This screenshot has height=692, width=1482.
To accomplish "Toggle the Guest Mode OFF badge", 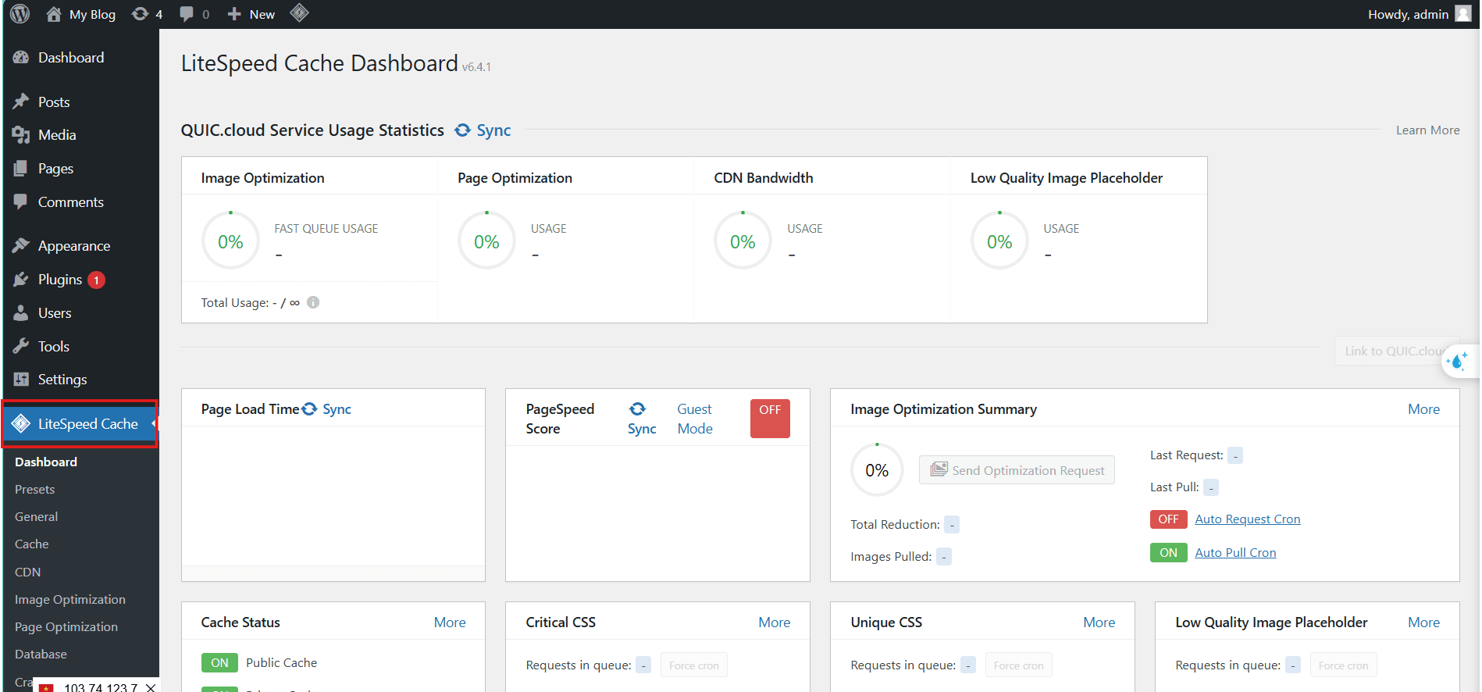I will coord(770,419).
